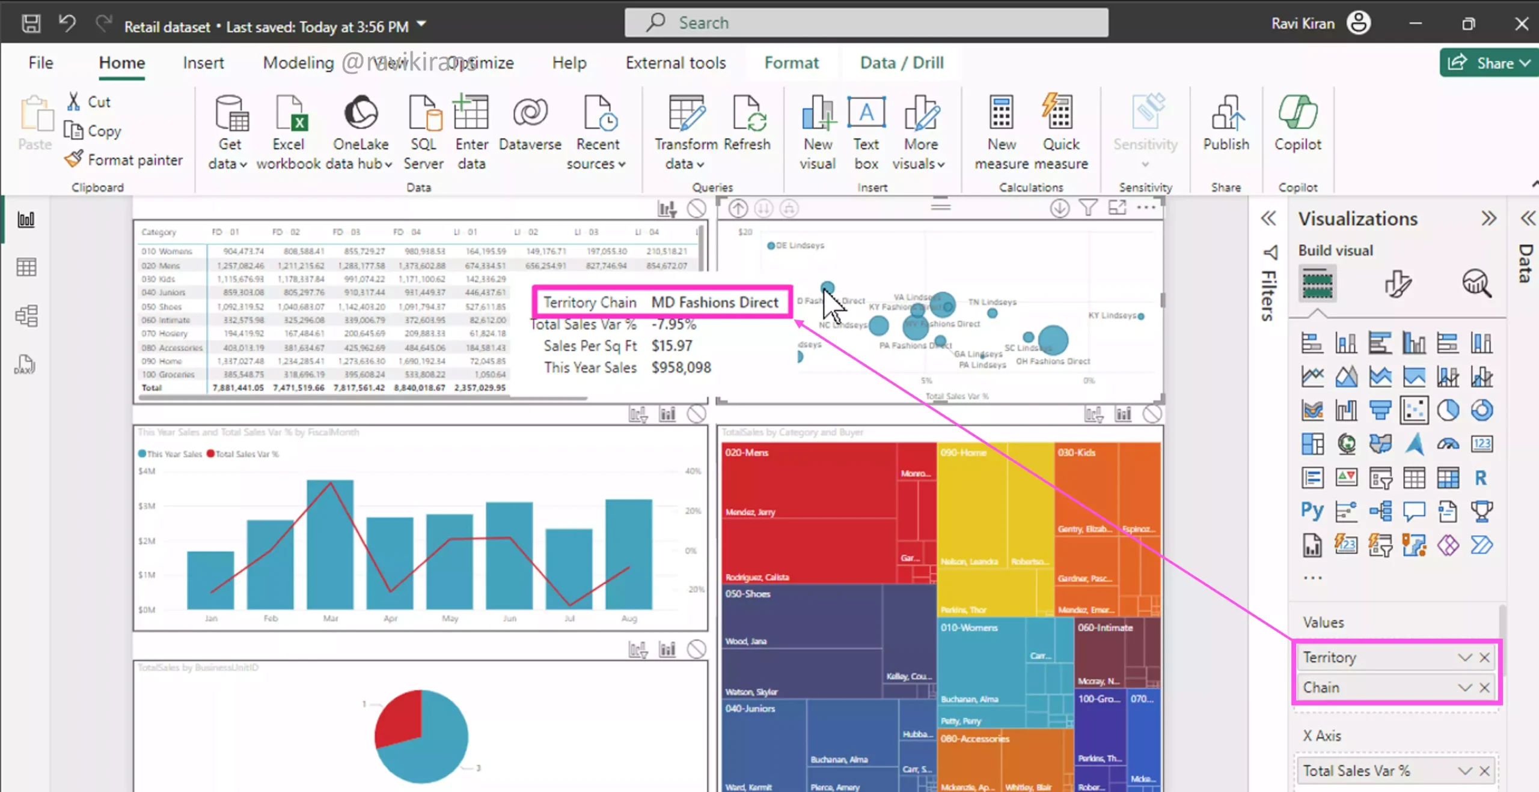Switch to the Help ribbon tab

tap(569, 62)
